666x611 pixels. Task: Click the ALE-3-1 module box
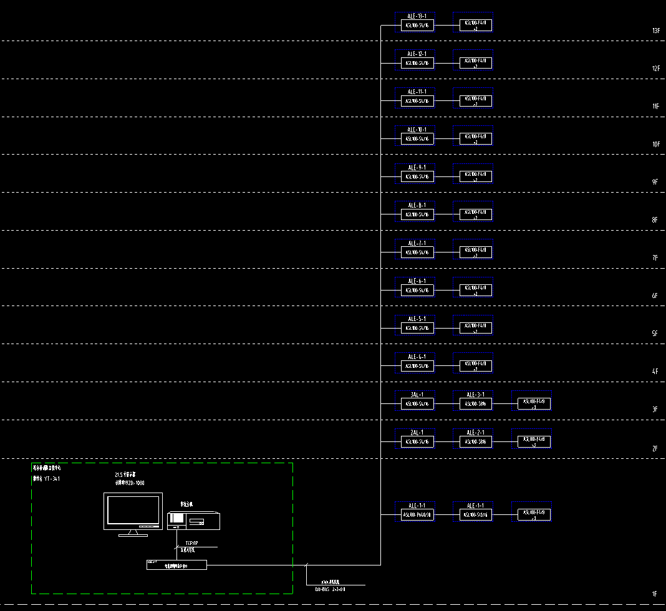click(x=475, y=404)
